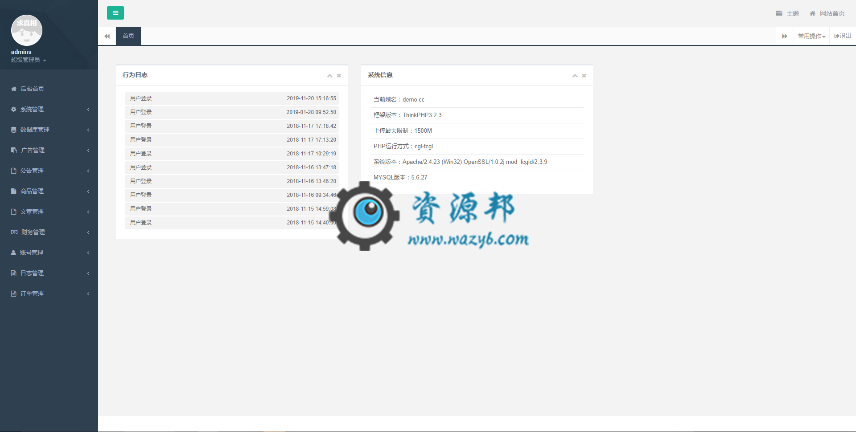This screenshot has width=856, height=432.
Task: Click the document icon beside 商品管理
Action: click(x=14, y=191)
